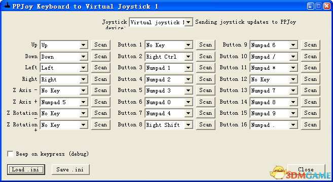Open the Button 15 key dropdown

pos(274,113)
